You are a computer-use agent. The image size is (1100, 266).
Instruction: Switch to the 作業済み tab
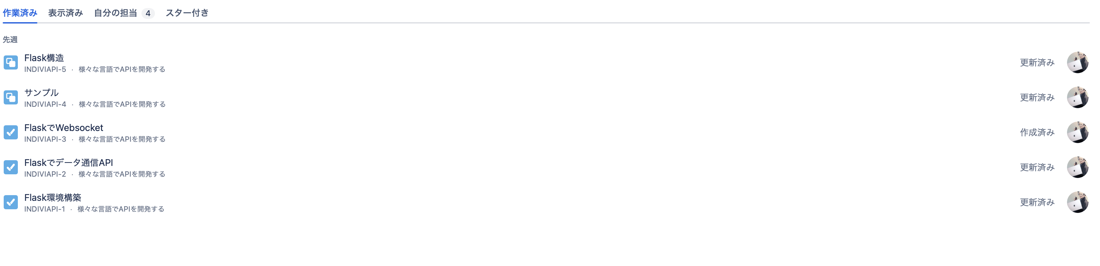tap(20, 13)
